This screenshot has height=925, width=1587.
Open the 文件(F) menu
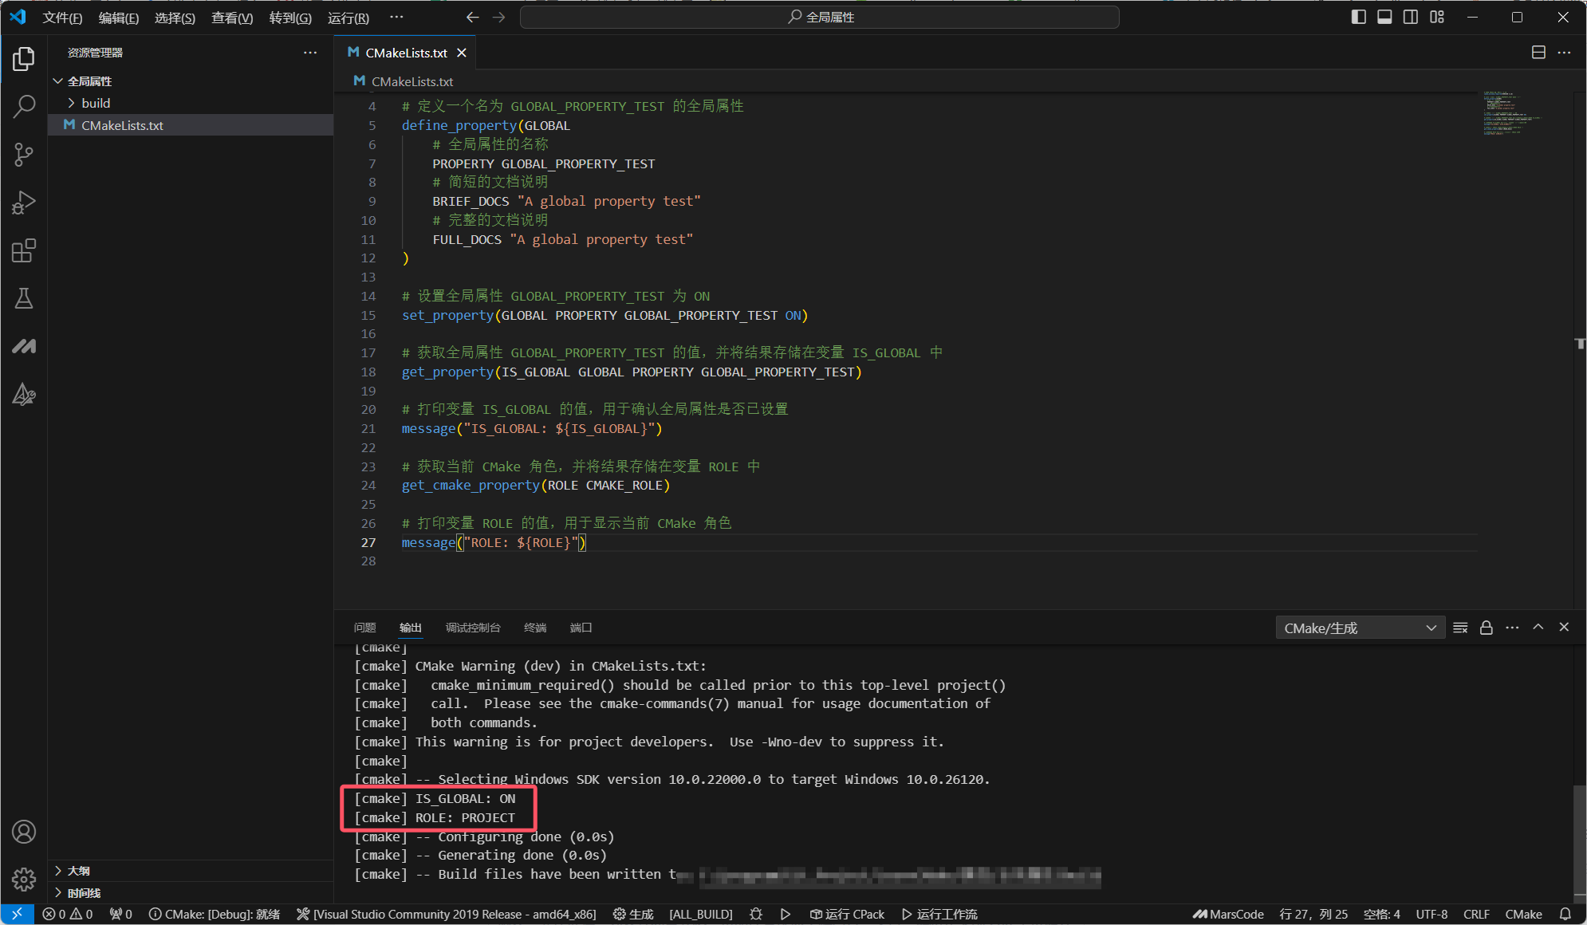pos(62,18)
